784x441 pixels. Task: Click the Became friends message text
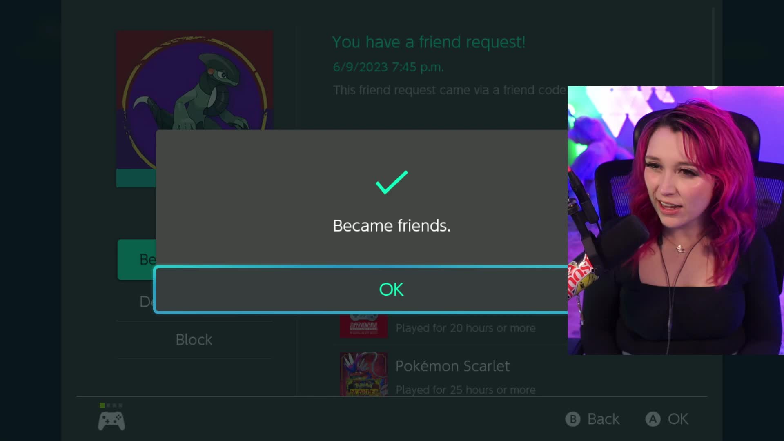(x=392, y=226)
